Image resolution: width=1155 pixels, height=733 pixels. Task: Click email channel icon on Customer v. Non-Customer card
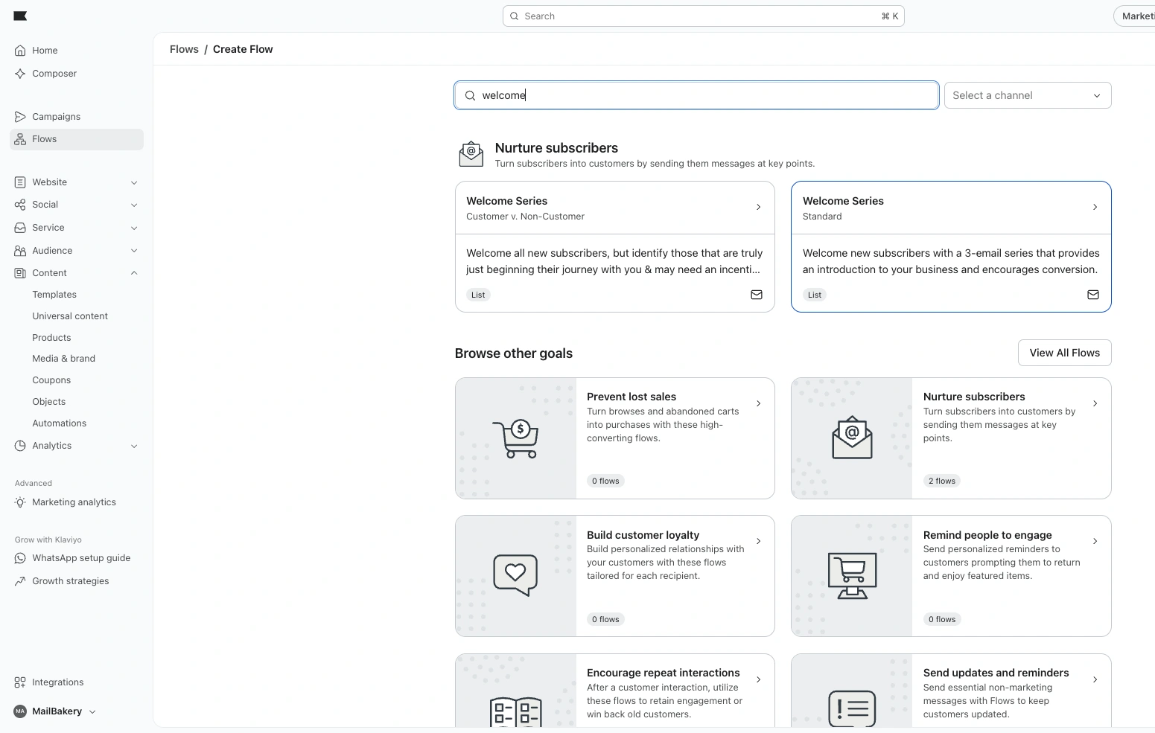tap(757, 295)
